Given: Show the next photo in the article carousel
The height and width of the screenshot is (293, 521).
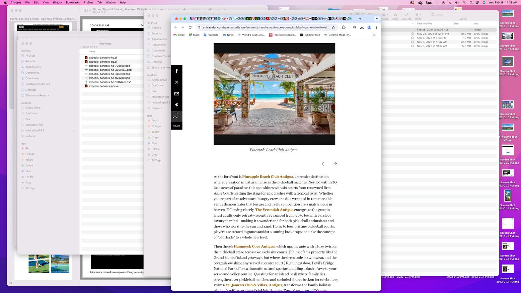Looking at the screenshot, I should tap(335, 164).
